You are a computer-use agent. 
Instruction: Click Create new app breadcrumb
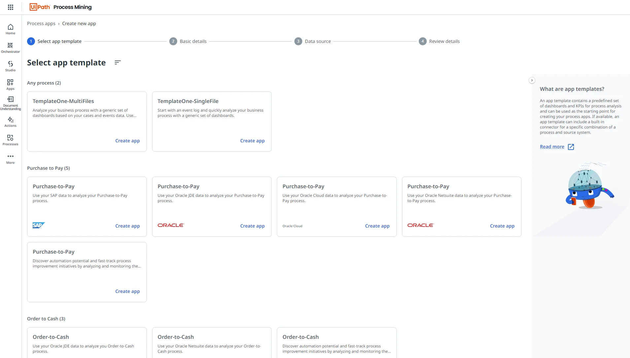point(79,23)
